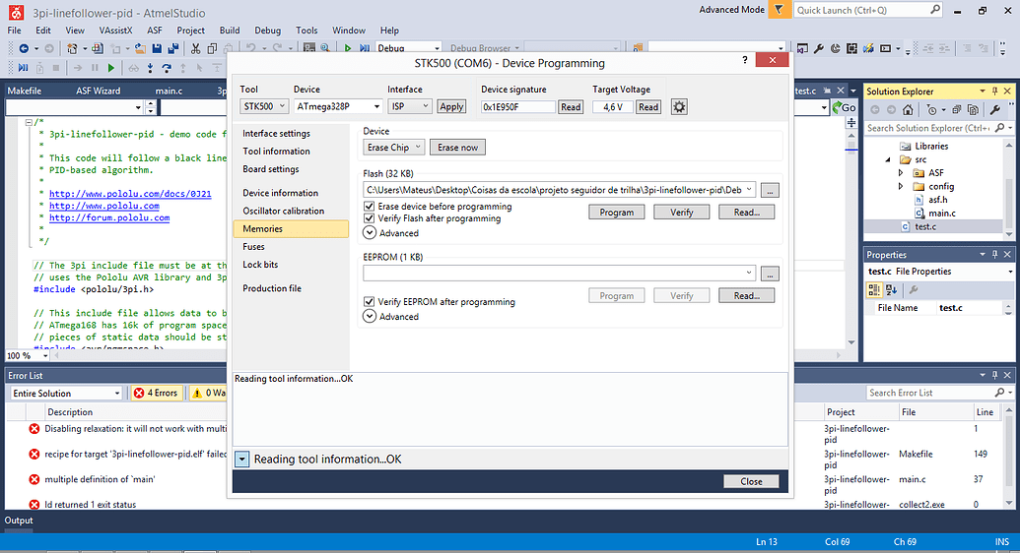Click the Advanced Mode filter icon
Screen dimensions: 1020x553
click(x=780, y=10)
